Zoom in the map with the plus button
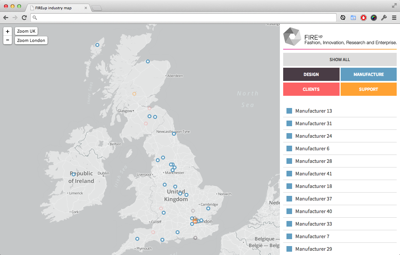The height and width of the screenshot is (255, 400). coord(8,31)
